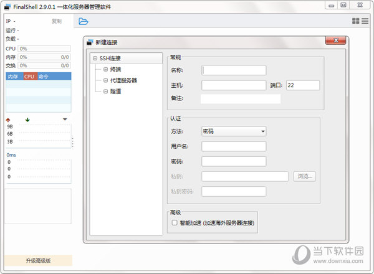The height and width of the screenshot is (274, 374).
Task: Select 终端 in the settings tree
Action: point(115,69)
